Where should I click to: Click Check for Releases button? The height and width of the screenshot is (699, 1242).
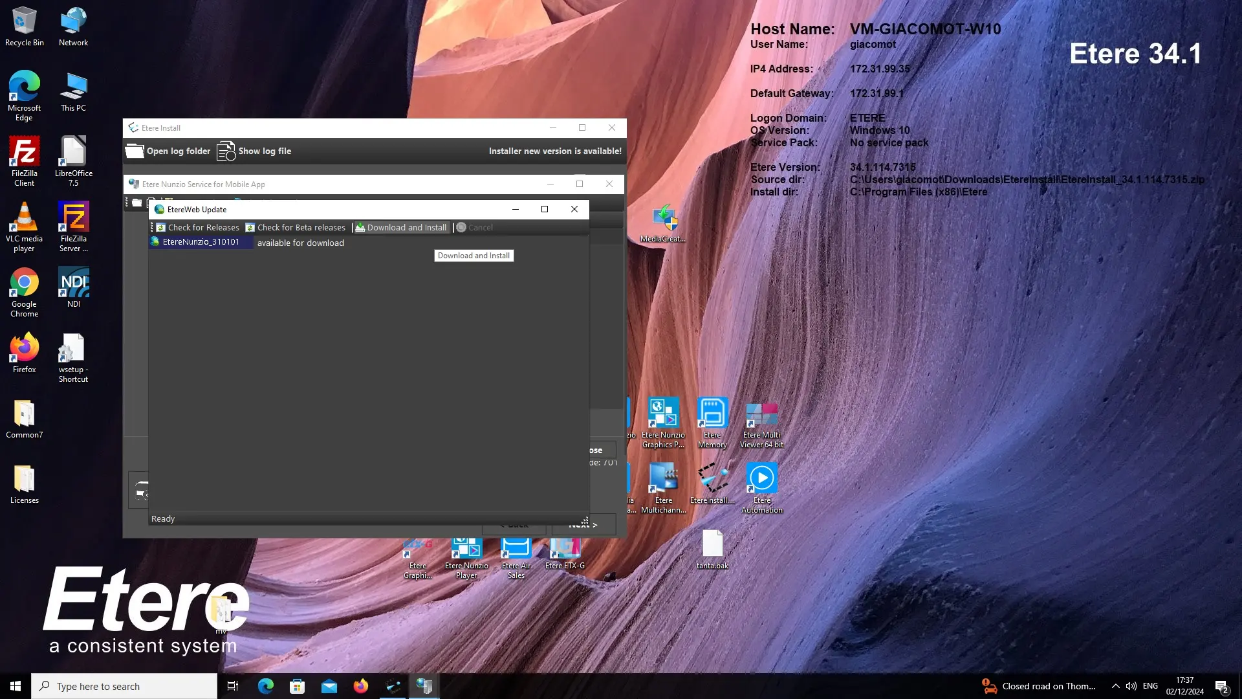click(198, 228)
